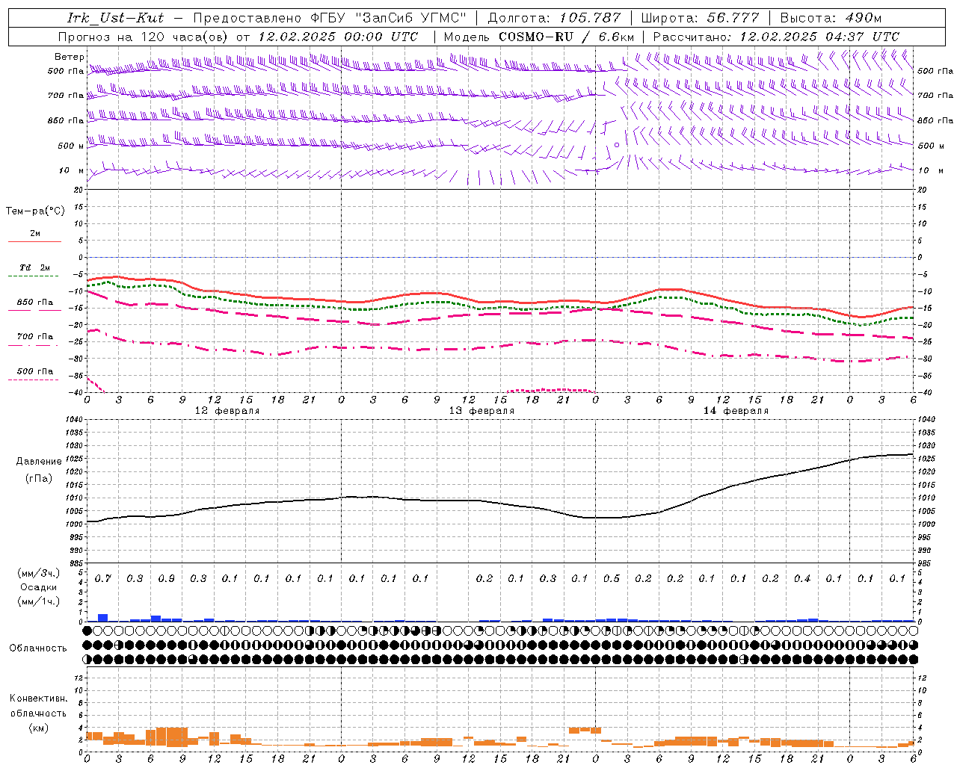Click the 10 м wind level label on left
The width and height of the screenshot is (957, 765).
coord(72,171)
